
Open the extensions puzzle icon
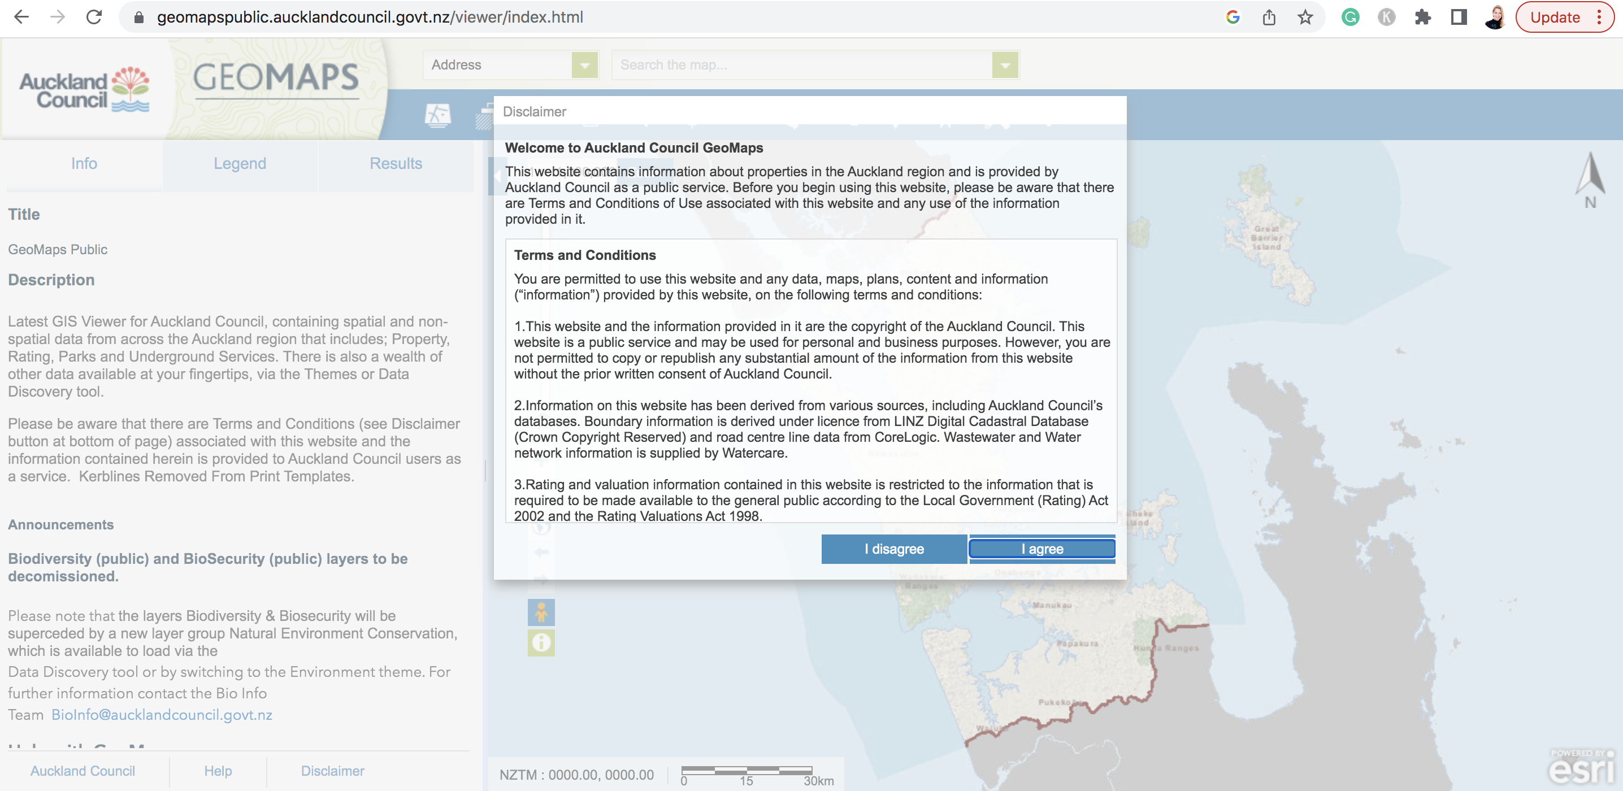click(x=1422, y=17)
